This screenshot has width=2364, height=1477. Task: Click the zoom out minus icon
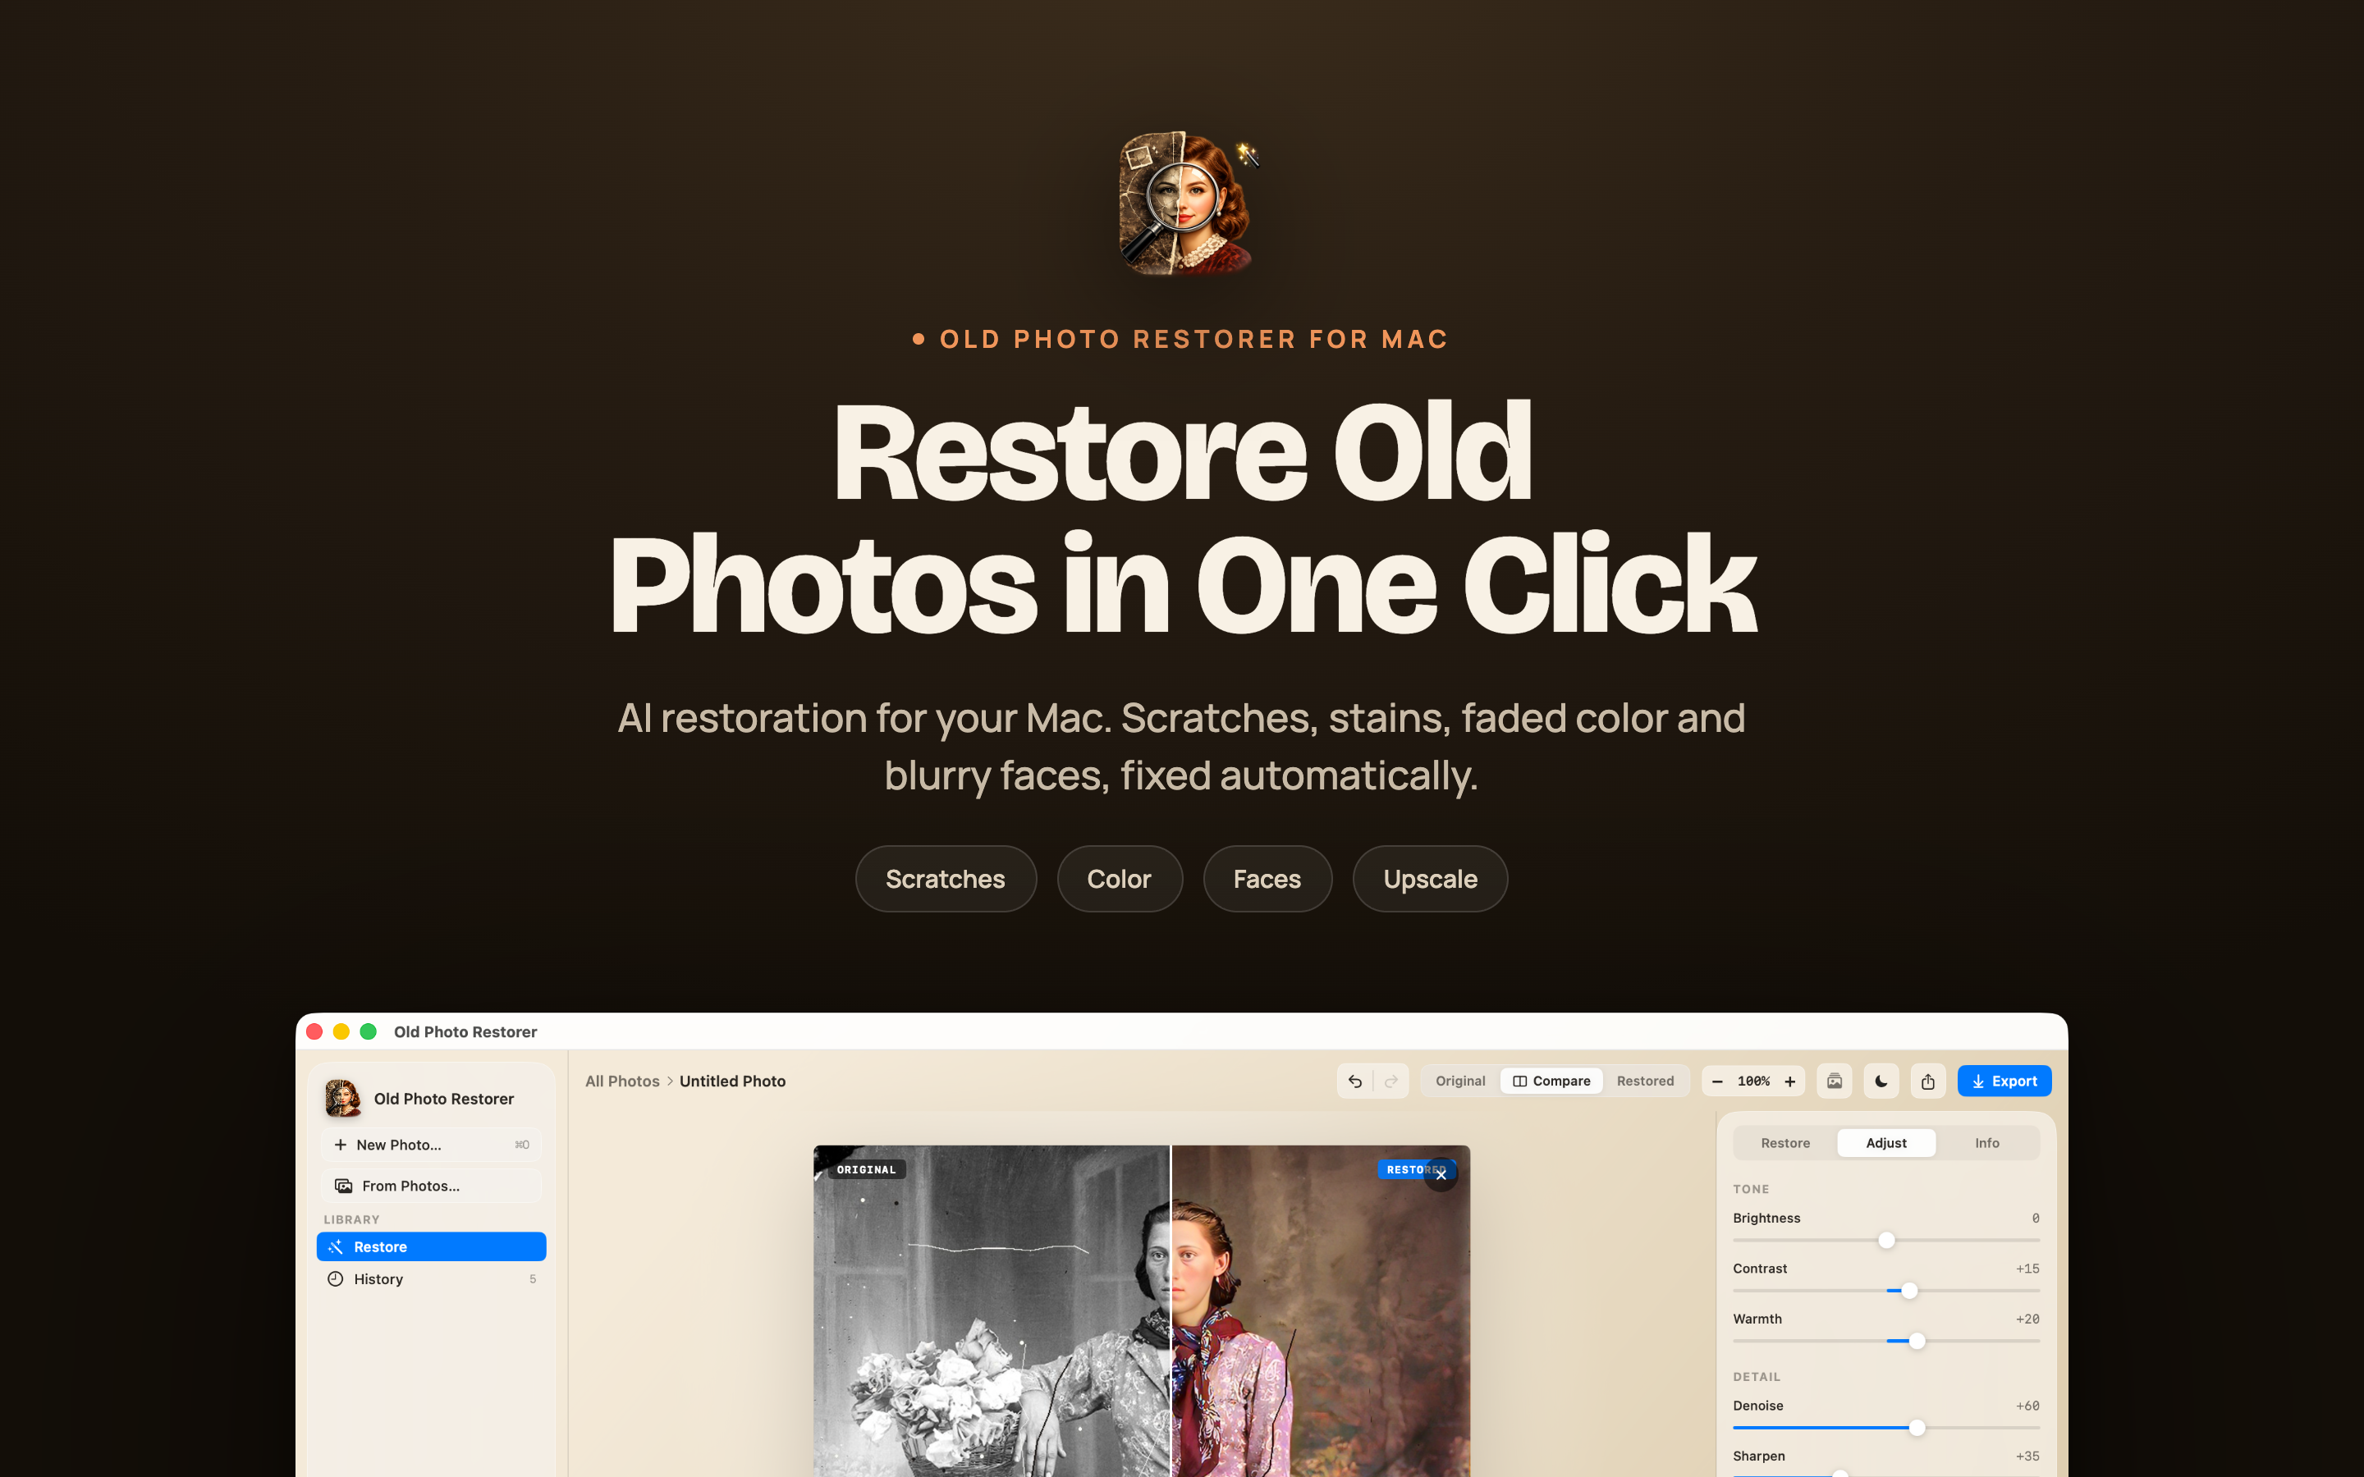pos(1716,1081)
